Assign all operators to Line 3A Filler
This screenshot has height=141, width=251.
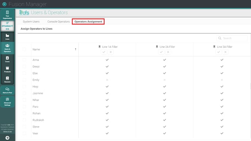[218, 52]
